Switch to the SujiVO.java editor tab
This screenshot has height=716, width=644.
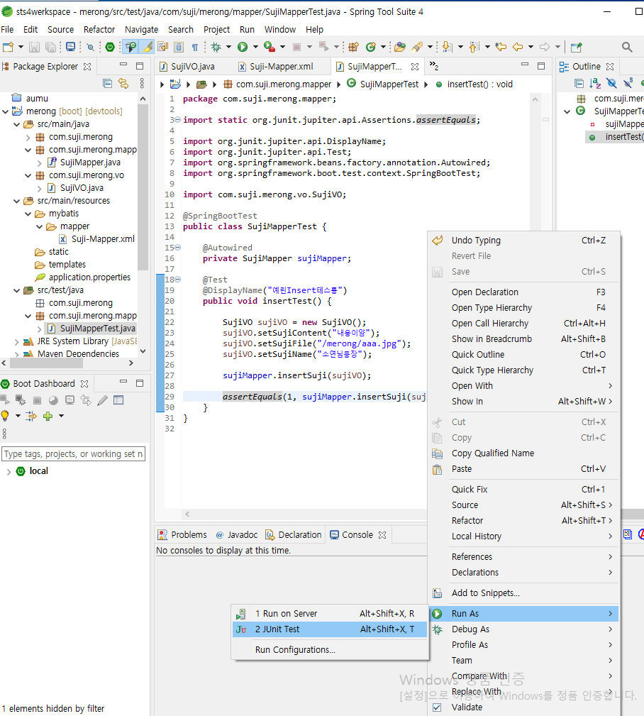point(187,67)
